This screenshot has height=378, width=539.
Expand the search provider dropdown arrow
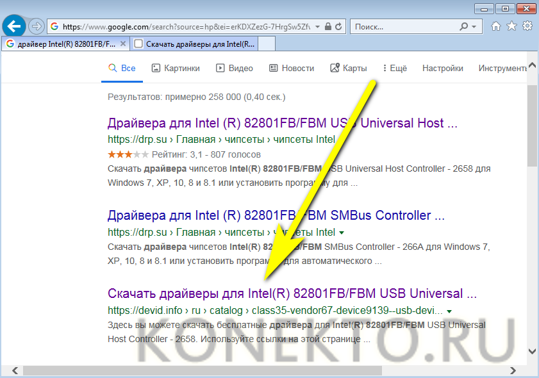(x=474, y=27)
